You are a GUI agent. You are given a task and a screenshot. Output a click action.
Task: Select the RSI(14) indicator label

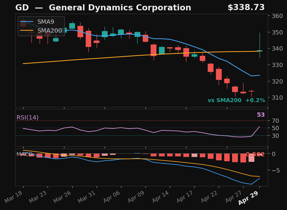click(27, 117)
